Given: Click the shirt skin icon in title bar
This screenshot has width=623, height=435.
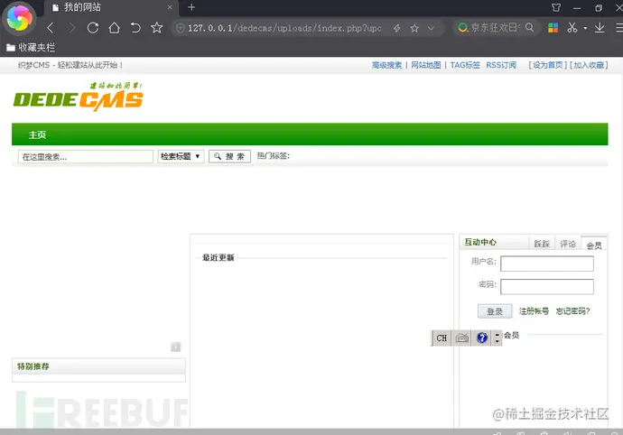Looking at the screenshot, I should point(556,7).
